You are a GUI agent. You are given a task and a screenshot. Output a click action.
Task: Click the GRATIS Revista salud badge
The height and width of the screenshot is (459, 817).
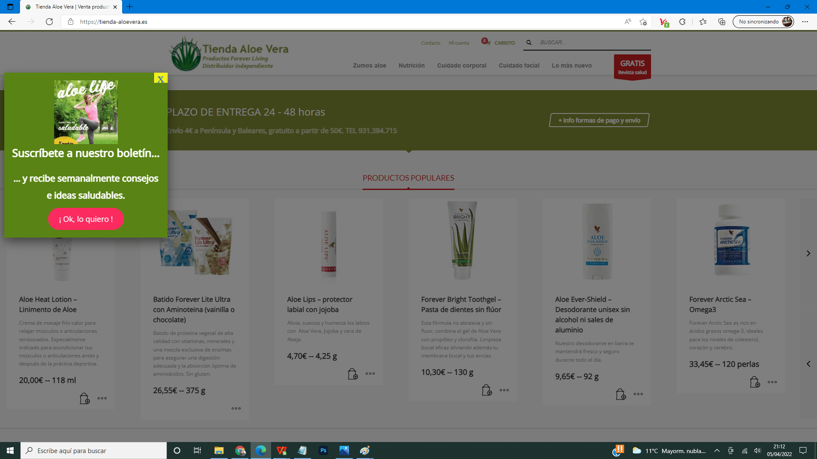[x=632, y=67]
